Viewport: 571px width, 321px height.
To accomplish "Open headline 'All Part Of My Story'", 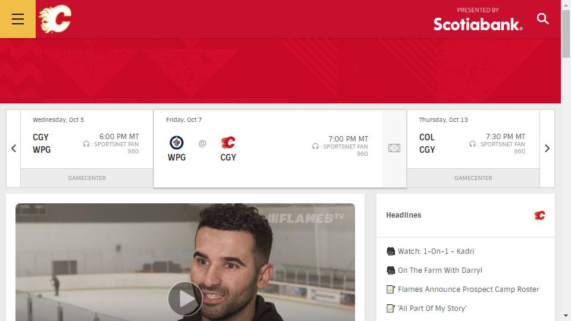I will coord(432,309).
